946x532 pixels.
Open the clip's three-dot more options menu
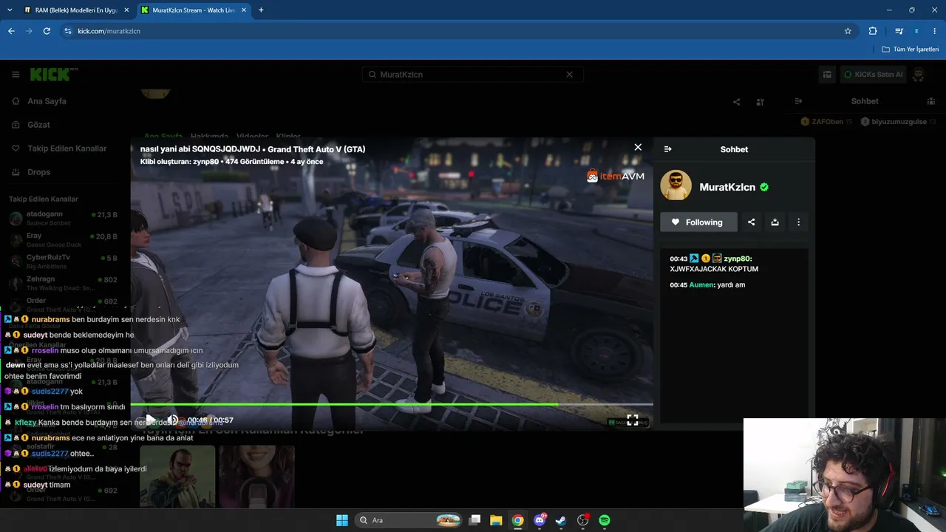[798, 222]
